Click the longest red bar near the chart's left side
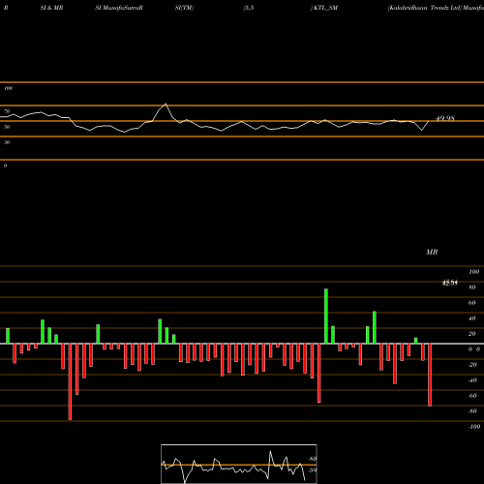The image size is (484, 484). point(70,381)
